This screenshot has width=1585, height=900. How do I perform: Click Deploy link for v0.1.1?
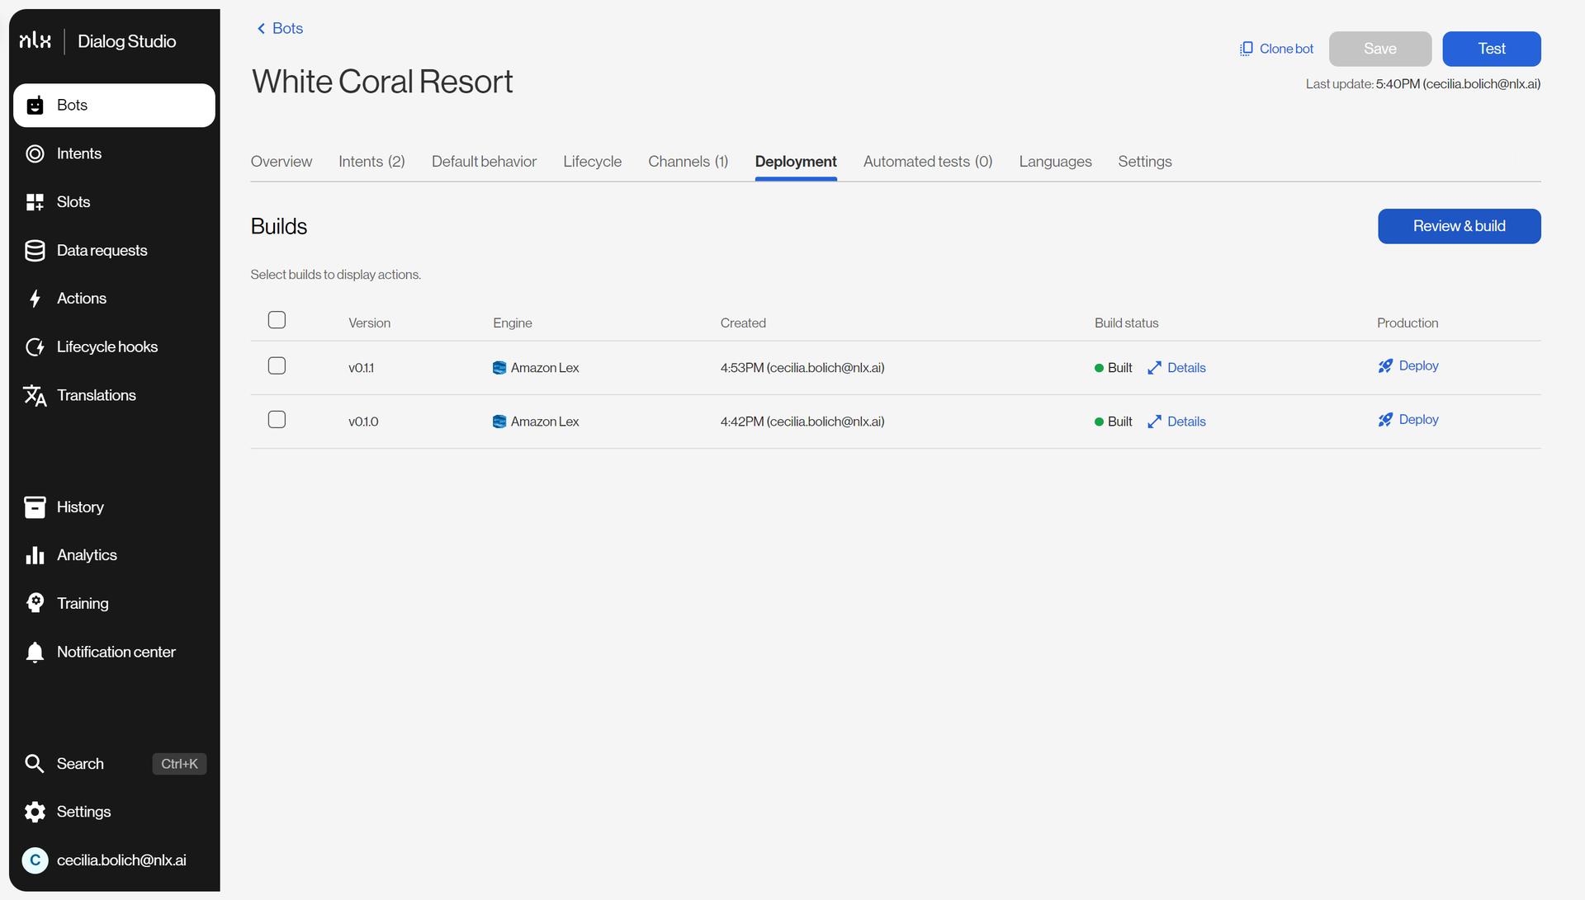1418,365
